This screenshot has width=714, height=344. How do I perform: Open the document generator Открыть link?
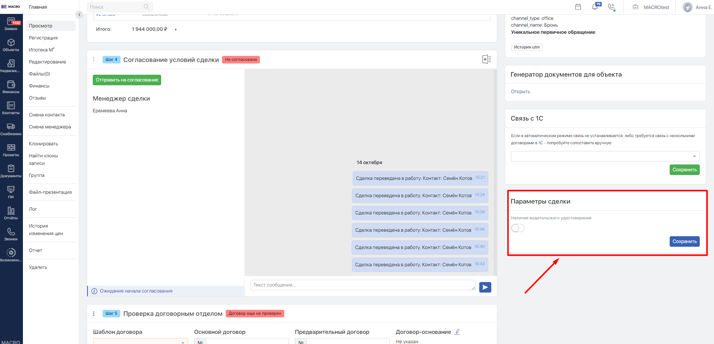[520, 92]
